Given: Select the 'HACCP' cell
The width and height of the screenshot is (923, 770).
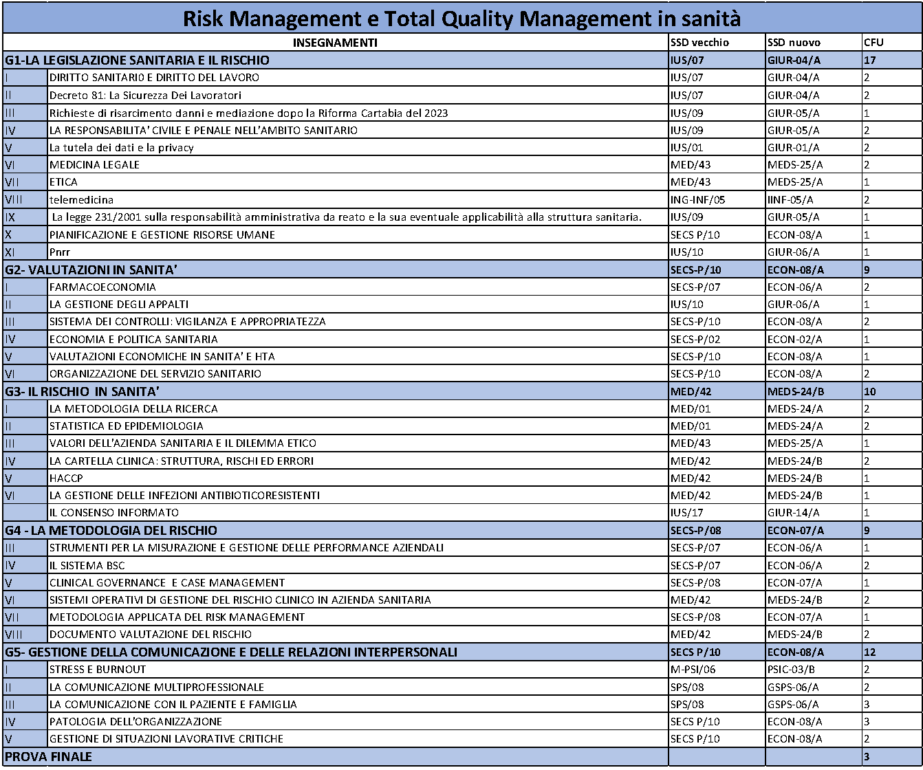Looking at the screenshot, I should (358, 478).
